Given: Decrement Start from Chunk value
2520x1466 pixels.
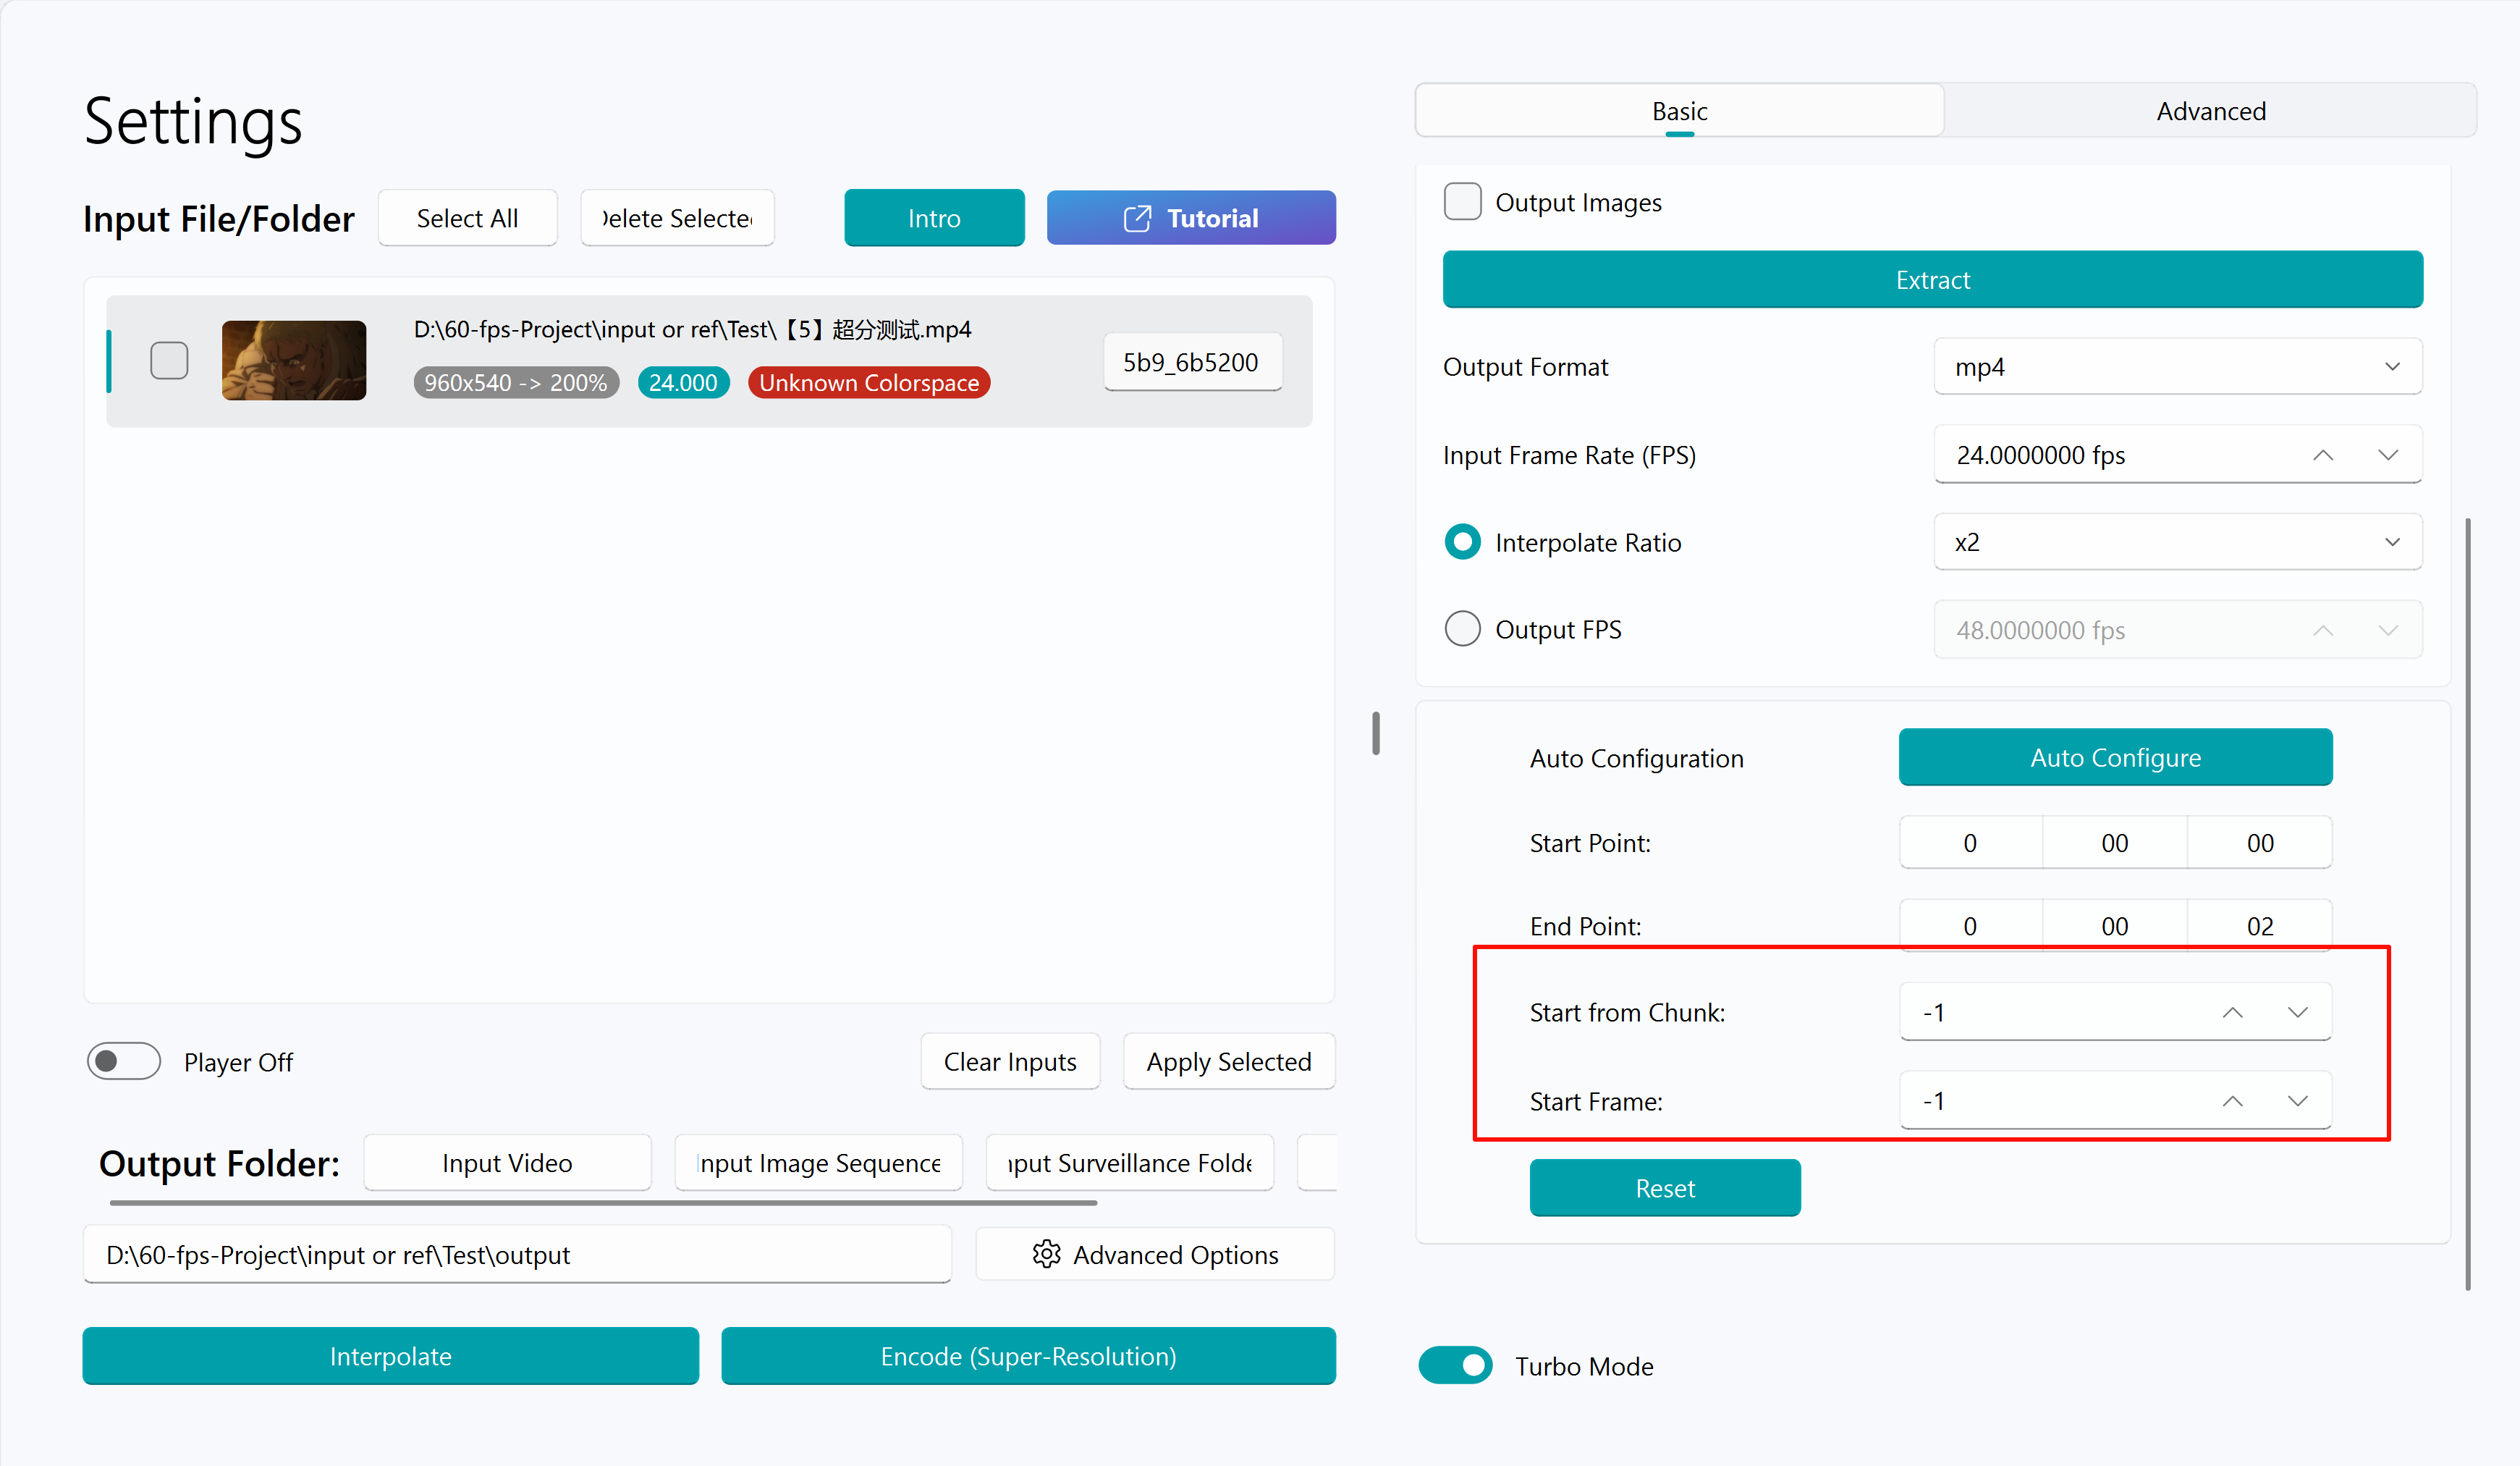Looking at the screenshot, I should [x=2298, y=1013].
